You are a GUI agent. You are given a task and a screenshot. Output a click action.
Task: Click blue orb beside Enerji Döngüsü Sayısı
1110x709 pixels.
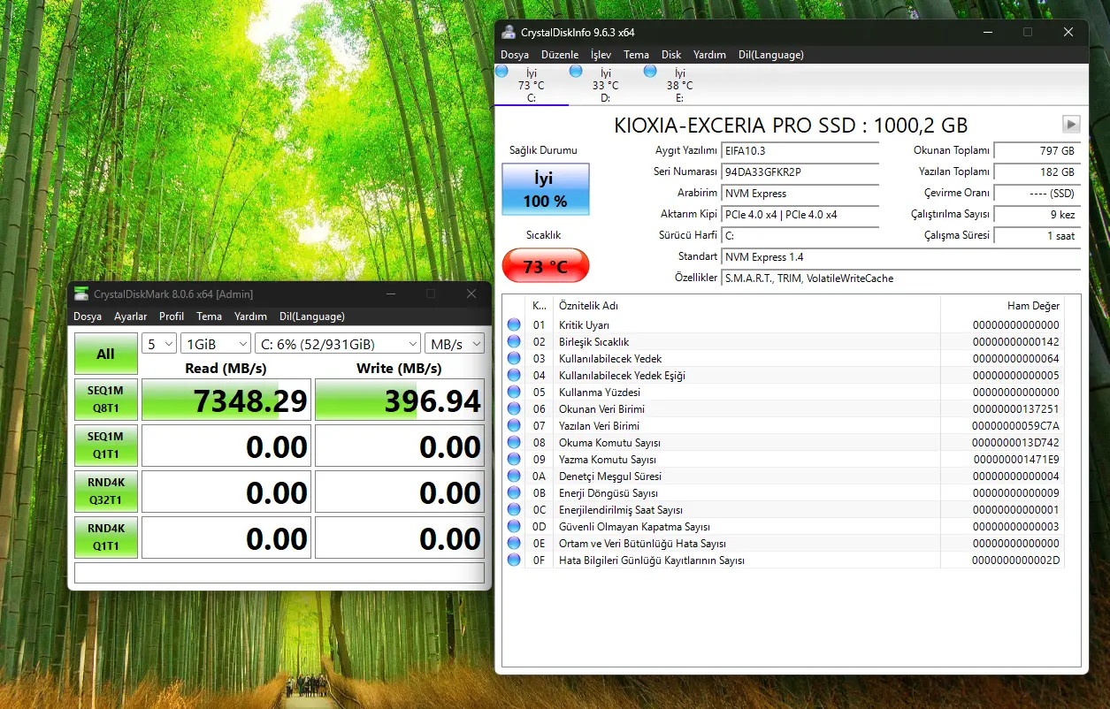(514, 492)
